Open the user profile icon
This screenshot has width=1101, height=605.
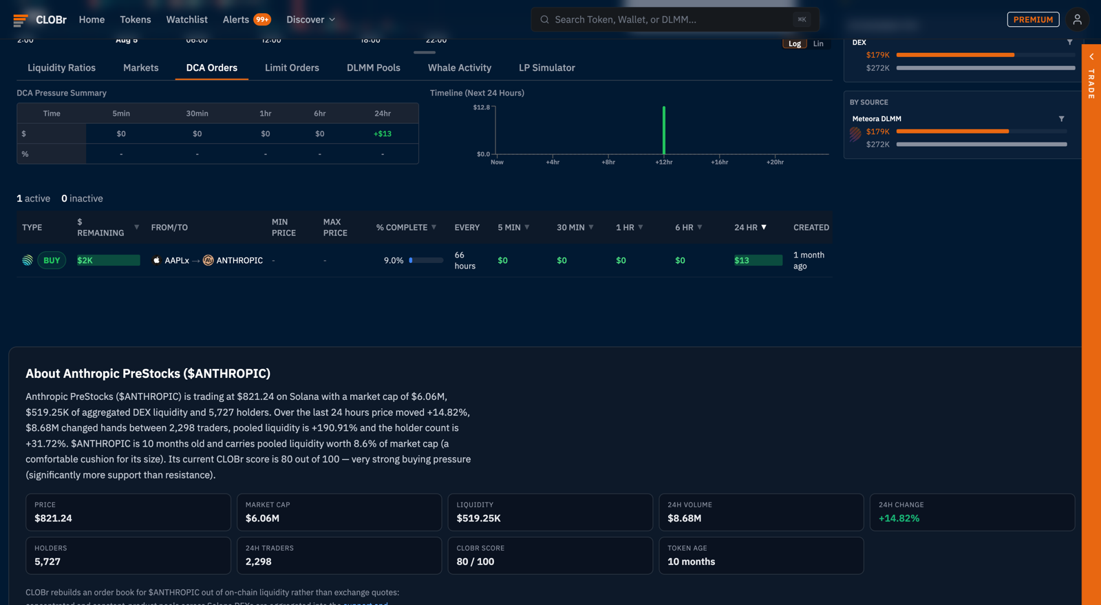(1077, 19)
